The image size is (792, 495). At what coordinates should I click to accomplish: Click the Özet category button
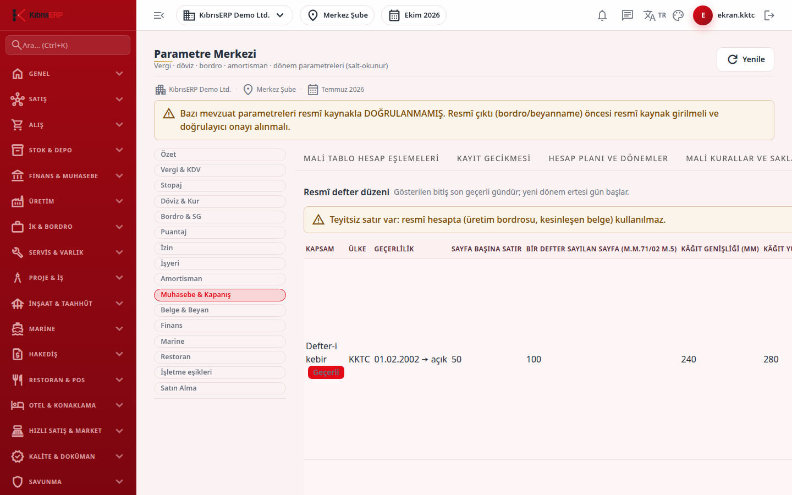pyautogui.click(x=220, y=155)
